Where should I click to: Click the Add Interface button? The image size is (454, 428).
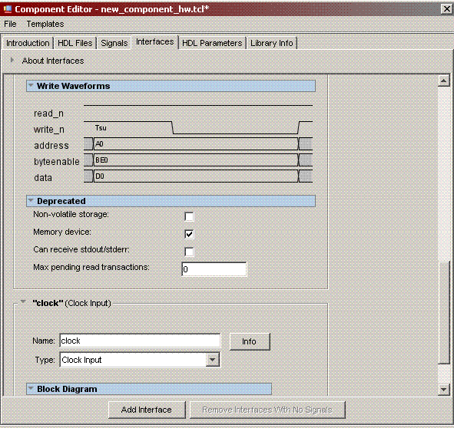tap(147, 410)
